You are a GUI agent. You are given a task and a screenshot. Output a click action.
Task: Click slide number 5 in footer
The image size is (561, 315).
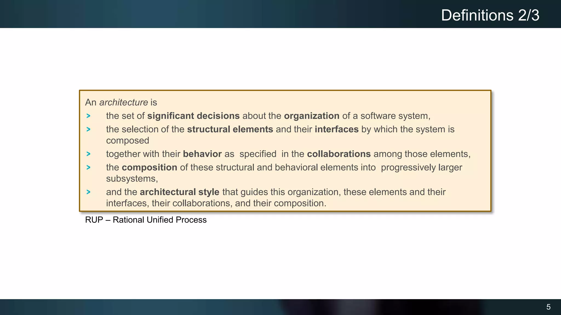pos(548,307)
